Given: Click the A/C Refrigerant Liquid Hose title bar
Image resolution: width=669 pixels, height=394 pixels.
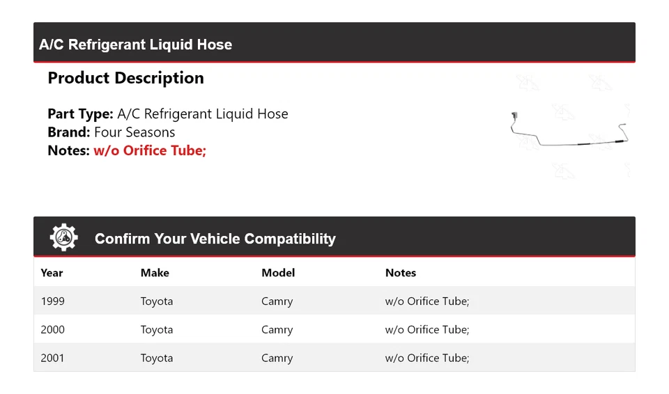Looking at the screenshot, I should pyautogui.click(x=135, y=45).
